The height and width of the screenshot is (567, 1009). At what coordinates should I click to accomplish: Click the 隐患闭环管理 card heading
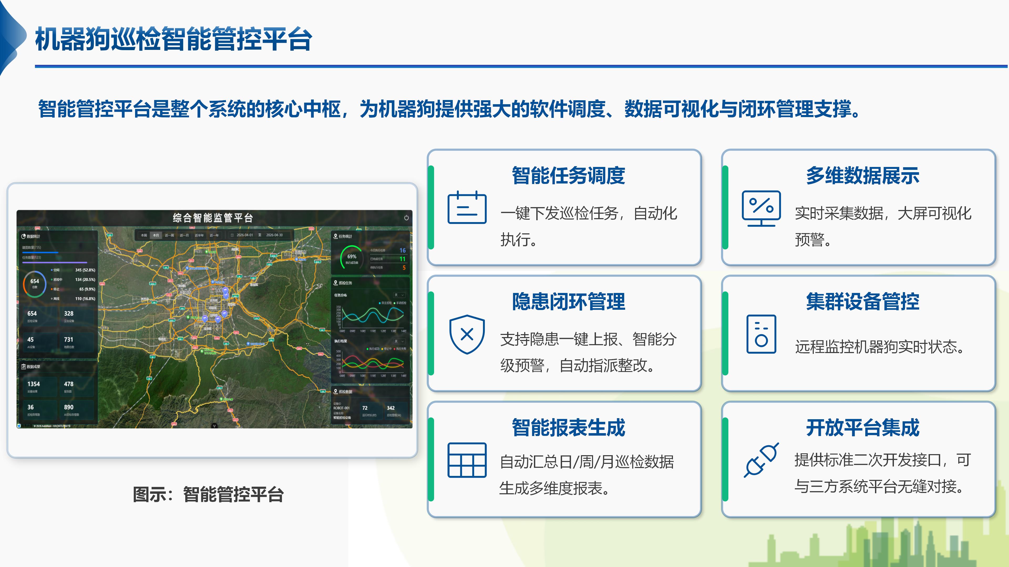tap(568, 302)
